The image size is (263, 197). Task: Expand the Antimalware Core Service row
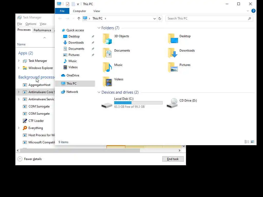18,92
